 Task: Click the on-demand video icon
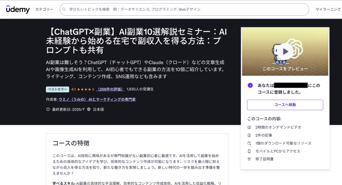(249, 127)
